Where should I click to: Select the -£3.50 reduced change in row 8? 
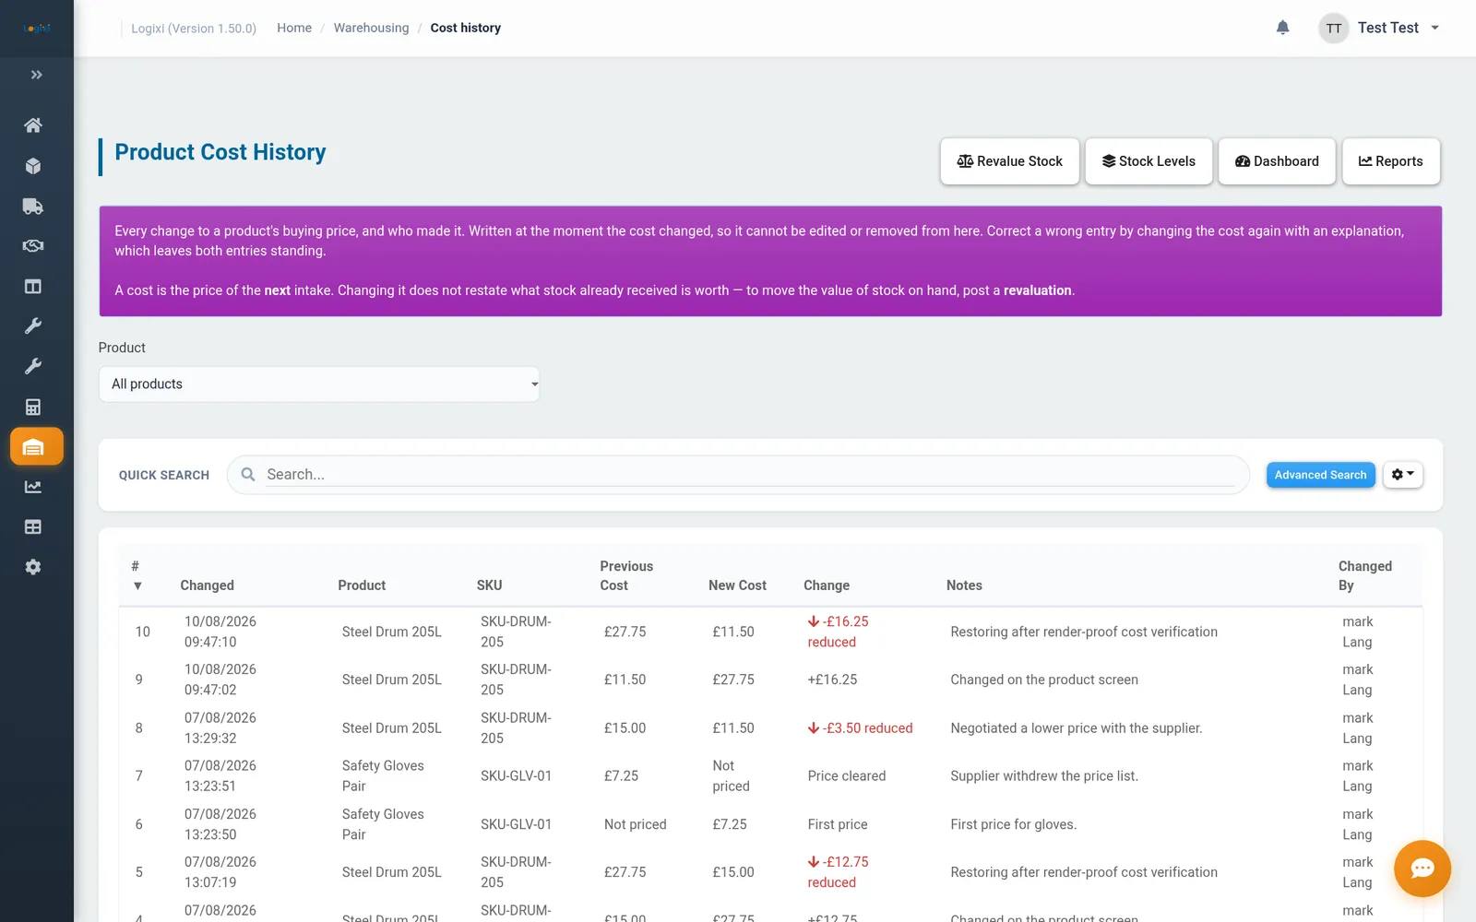pyautogui.click(x=860, y=728)
